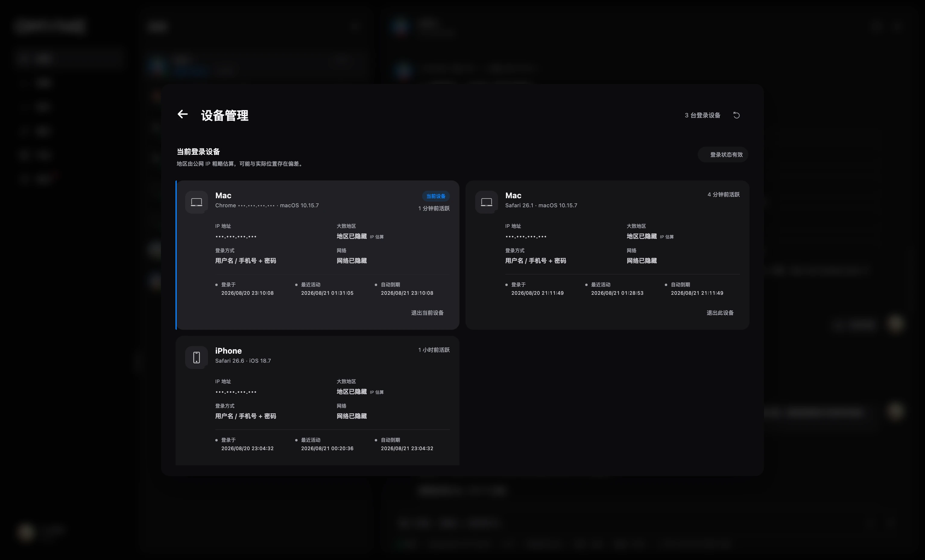Click last activity time 2026/08/21 01:28:53
Viewport: 925px width, 560px height.
tap(617, 293)
